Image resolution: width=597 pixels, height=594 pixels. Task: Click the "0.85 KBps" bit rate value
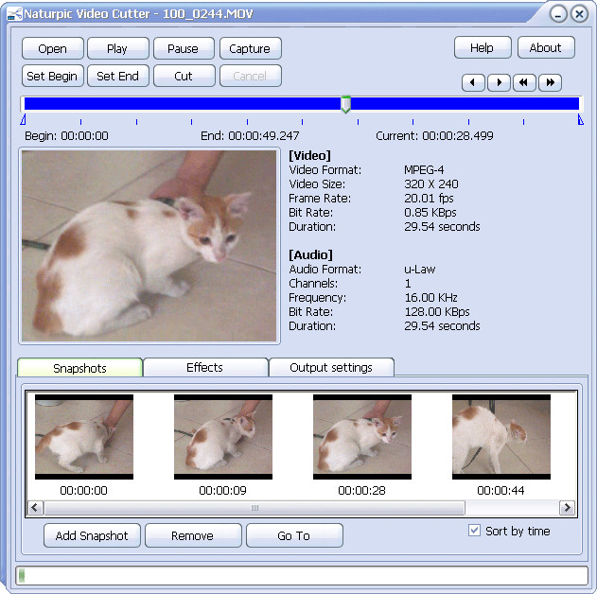click(x=430, y=212)
